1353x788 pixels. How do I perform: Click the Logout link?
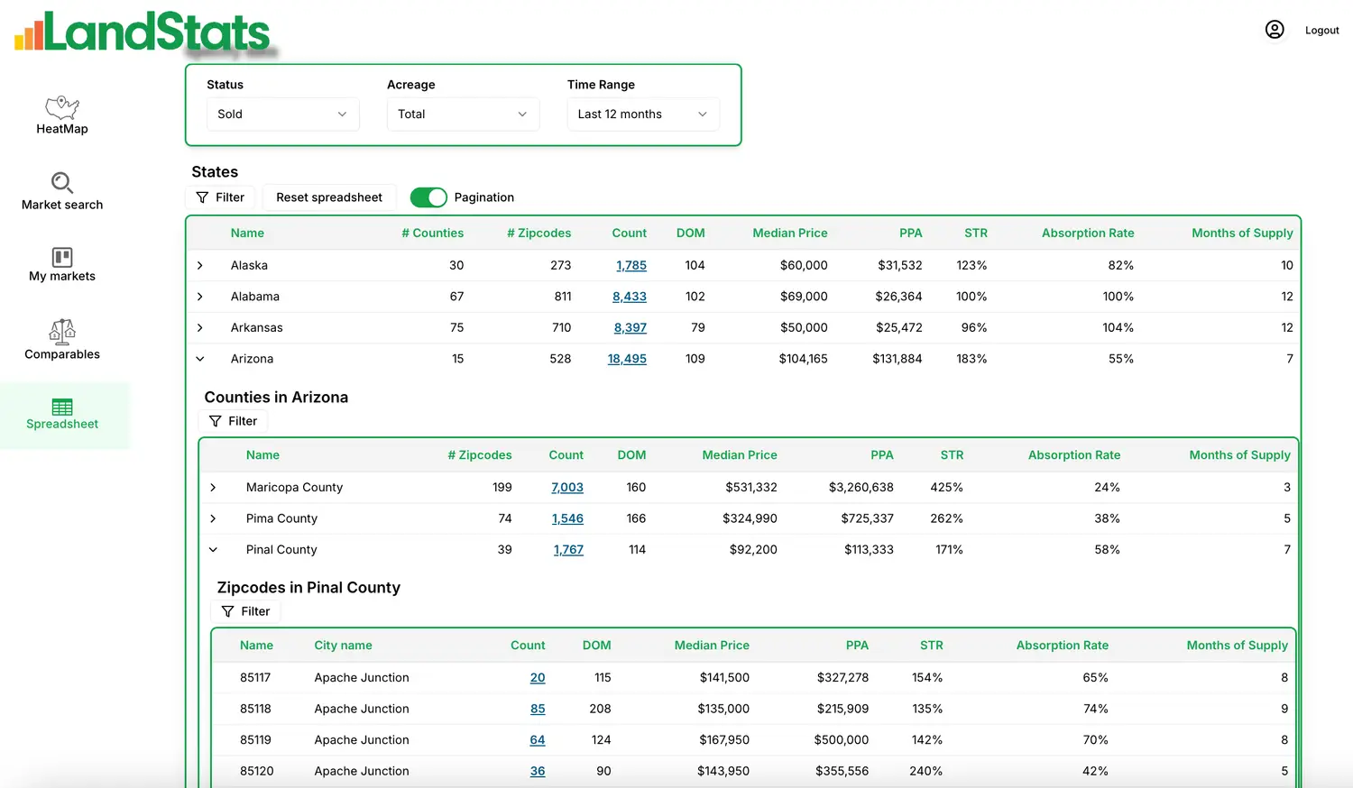(x=1321, y=31)
